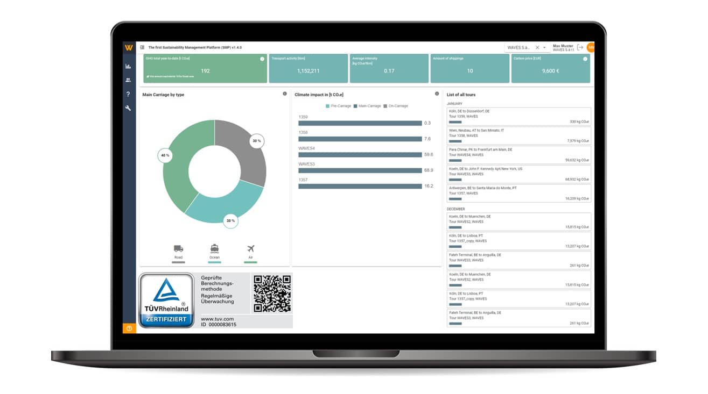
Task: Click the question mark help icon in sidebar
Action: (128, 94)
